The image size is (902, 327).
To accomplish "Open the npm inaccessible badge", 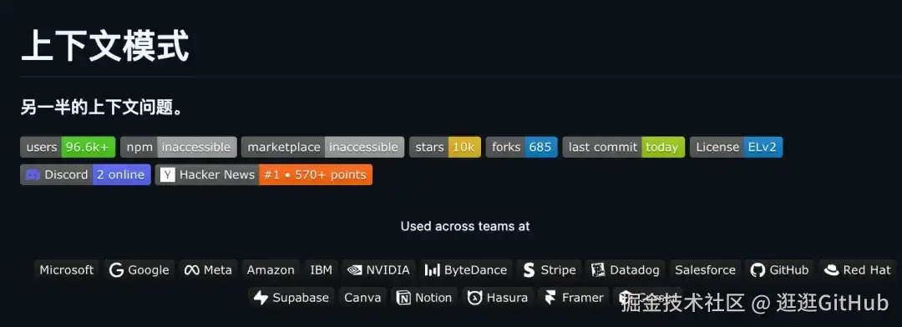I will [179, 147].
